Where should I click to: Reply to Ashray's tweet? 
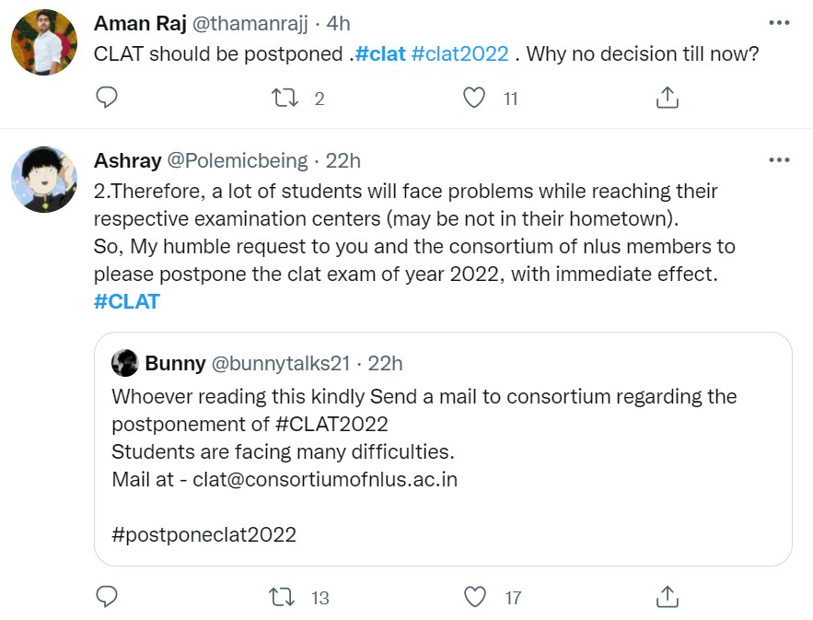tap(107, 597)
